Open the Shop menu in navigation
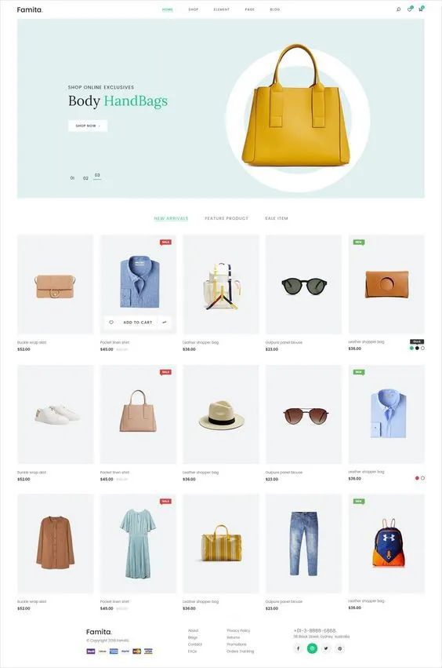 194,9
